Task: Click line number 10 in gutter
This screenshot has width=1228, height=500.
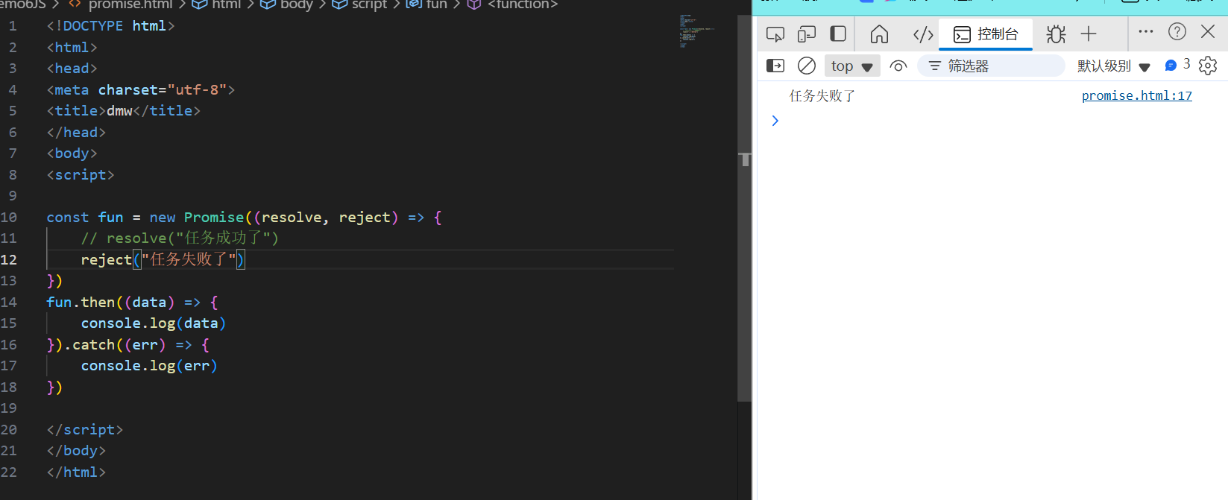Action: coord(9,218)
